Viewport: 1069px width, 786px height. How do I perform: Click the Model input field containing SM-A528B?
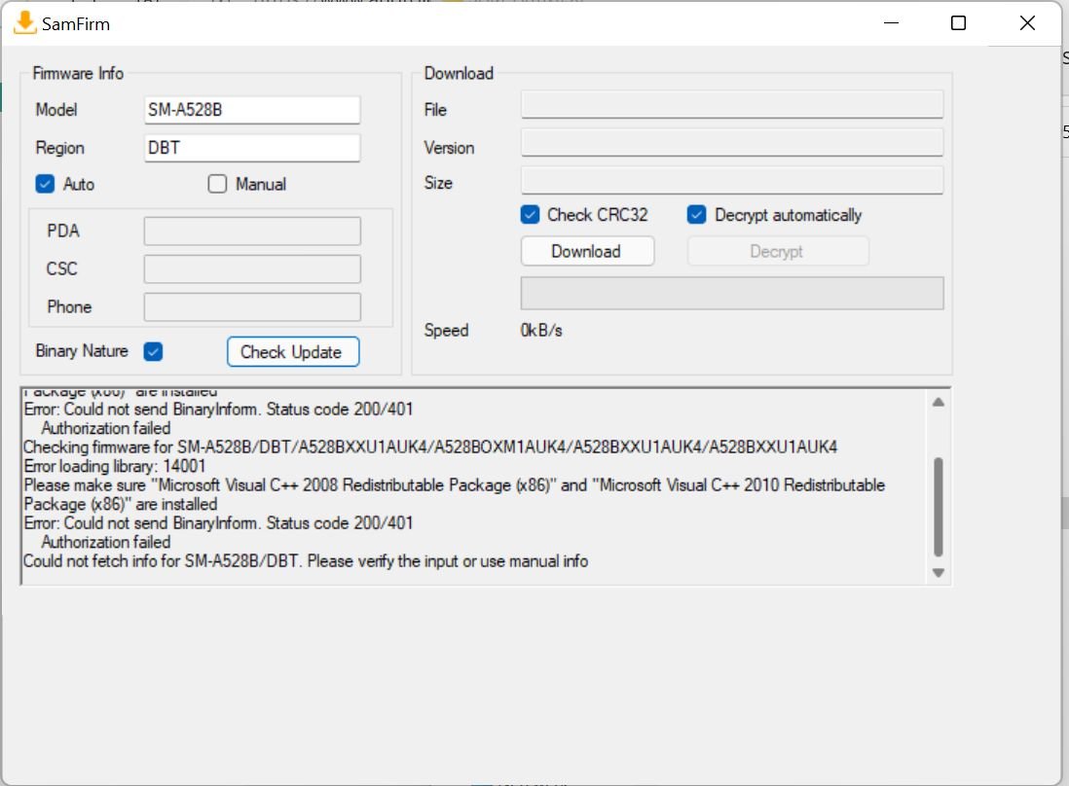(252, 110)
